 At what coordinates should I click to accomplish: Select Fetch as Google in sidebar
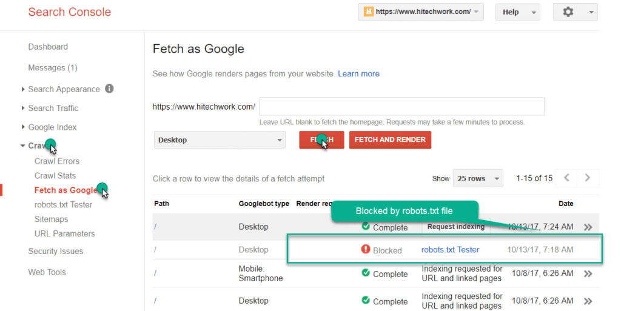click(65, 190)
